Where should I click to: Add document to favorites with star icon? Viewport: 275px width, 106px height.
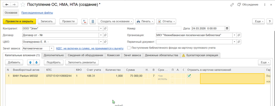[x=23, y=5]
